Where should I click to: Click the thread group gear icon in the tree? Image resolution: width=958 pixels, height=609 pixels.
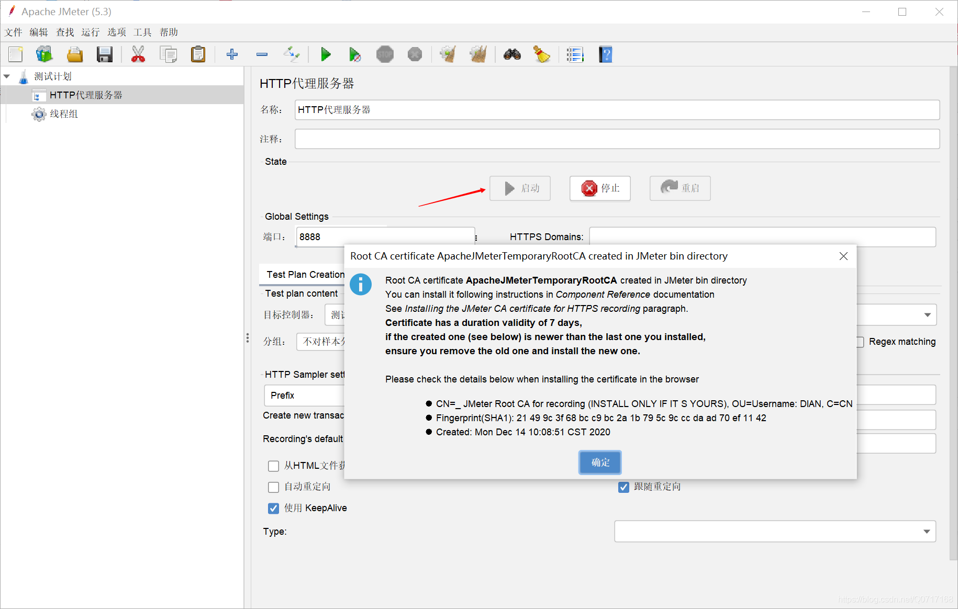pos(39,114)
